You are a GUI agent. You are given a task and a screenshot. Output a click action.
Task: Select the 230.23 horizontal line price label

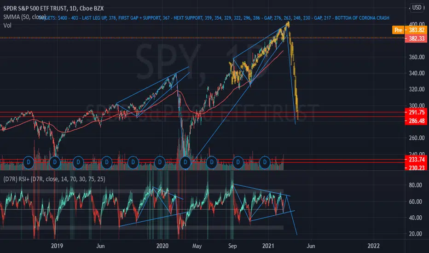coord(416,167)
